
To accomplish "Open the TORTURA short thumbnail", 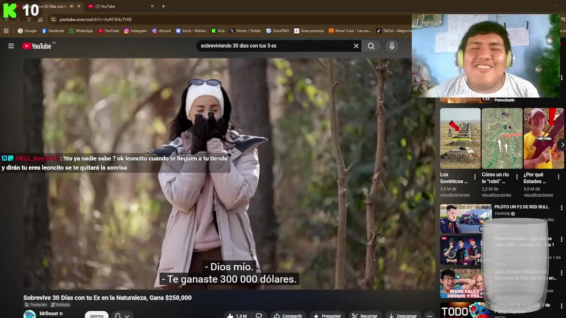I will [x=543, y=138].
